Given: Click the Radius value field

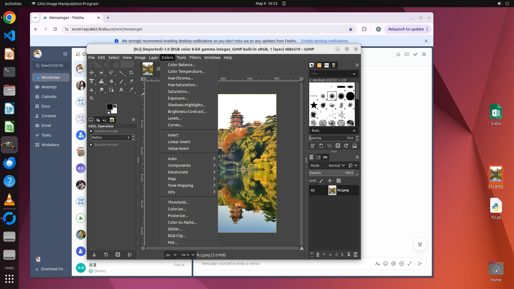Looking at the screenshot, I should pyautogui.click(x=110, y=138).
